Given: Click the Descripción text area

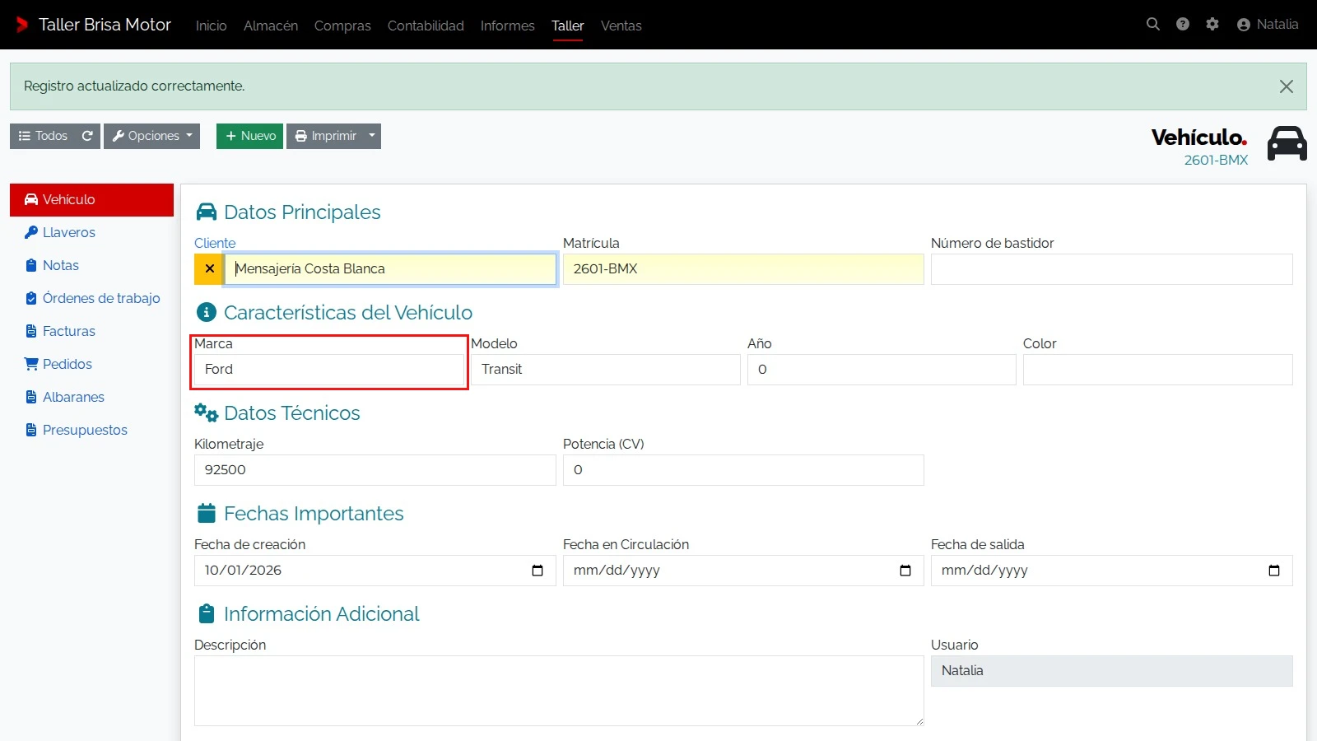Looking at the screenshot, I should (x=559, y=691).
